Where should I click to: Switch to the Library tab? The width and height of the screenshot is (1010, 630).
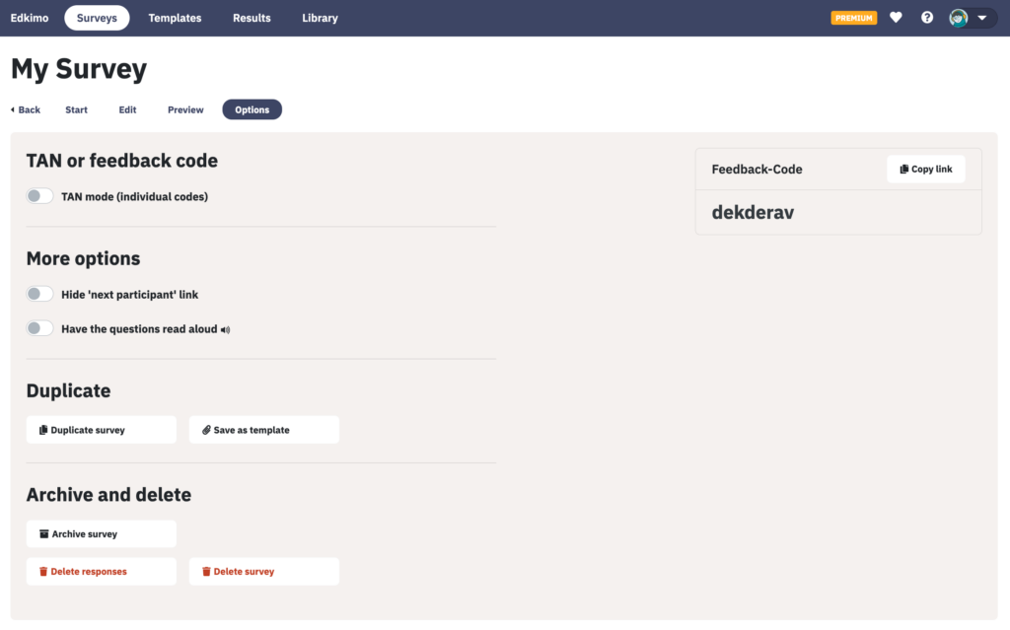click(x=321, y=18)
